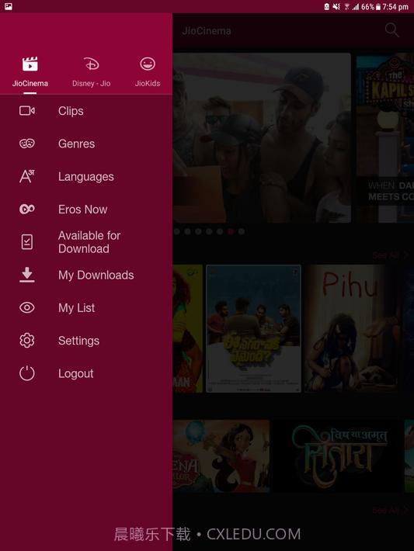Click See All above the movie posters
414x551 pixels.
[389, 255]
